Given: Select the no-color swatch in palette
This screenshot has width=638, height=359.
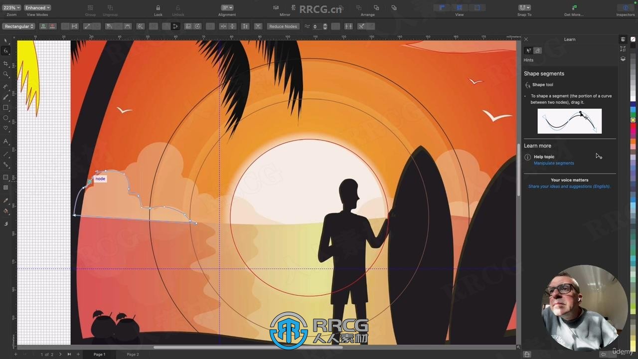Looking at the screenshot, I should point(633,39).
